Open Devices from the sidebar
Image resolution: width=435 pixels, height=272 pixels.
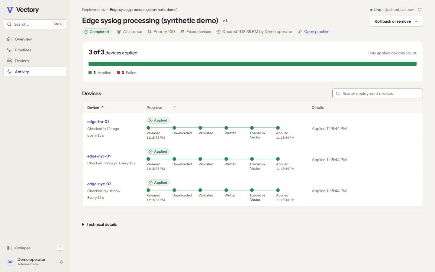coord(35,61)
